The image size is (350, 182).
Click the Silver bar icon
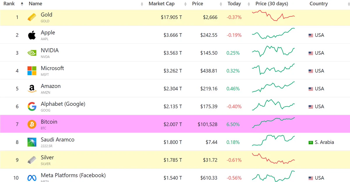tap(32, 160)
